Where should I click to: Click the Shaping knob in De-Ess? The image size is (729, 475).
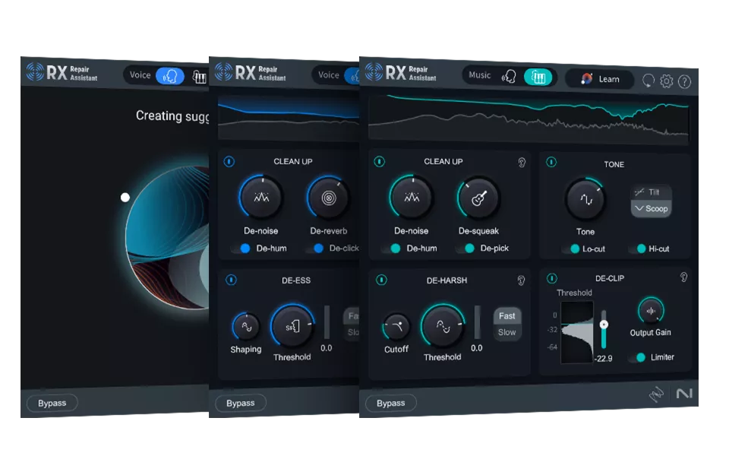[x=246, y=327]
